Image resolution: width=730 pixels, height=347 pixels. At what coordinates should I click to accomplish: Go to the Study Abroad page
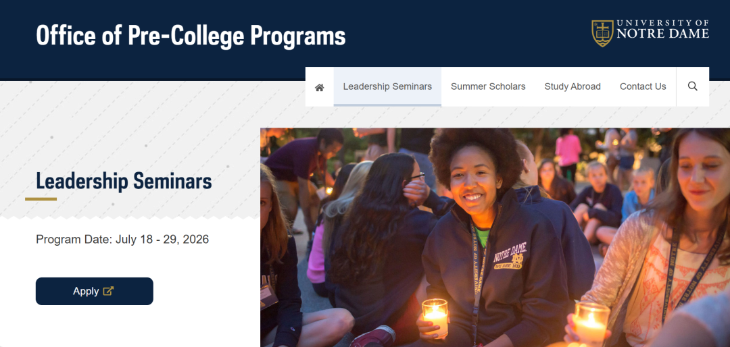point(573,86)
